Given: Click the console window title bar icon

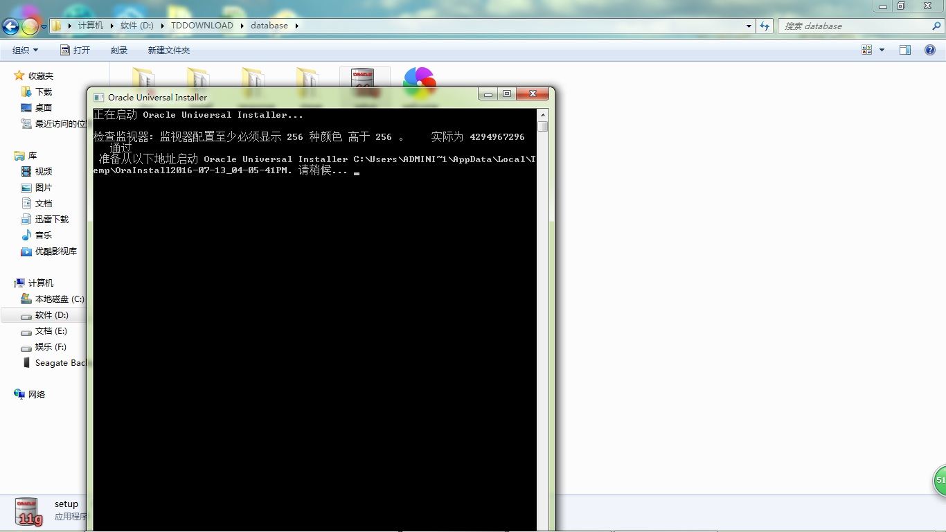Looking at the screenshot, I should [98, 98].
